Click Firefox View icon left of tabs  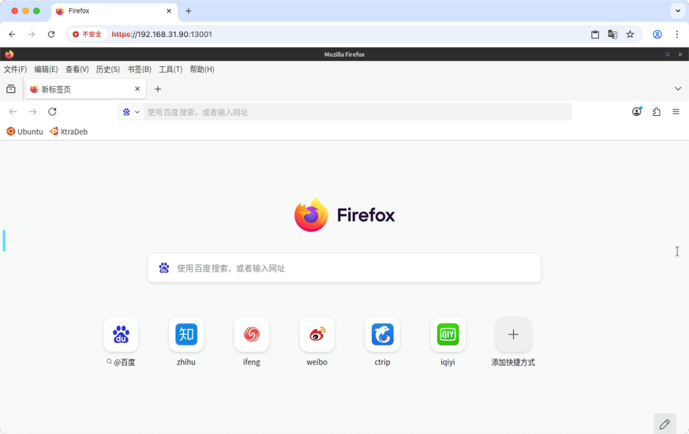coord(11,89)
